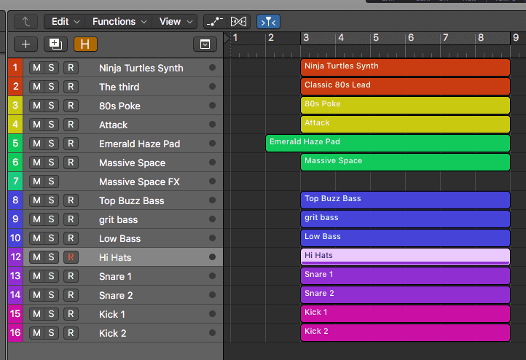Toggle the orange Hide tracks H button
This screenshot has height=360, width=526.
click(85, 44)
